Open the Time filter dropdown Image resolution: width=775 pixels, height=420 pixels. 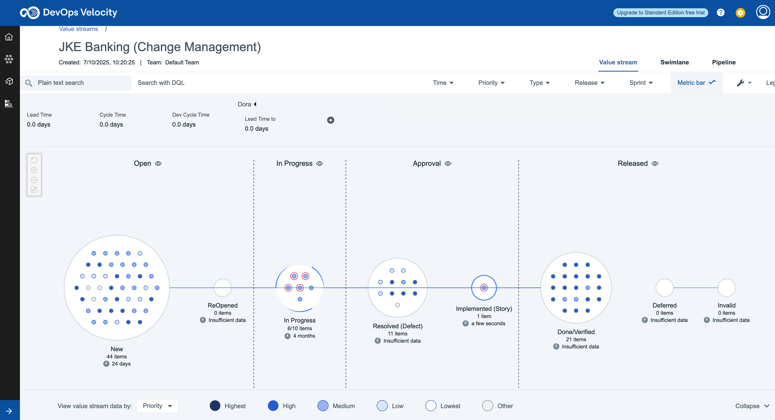coord(443,83)
